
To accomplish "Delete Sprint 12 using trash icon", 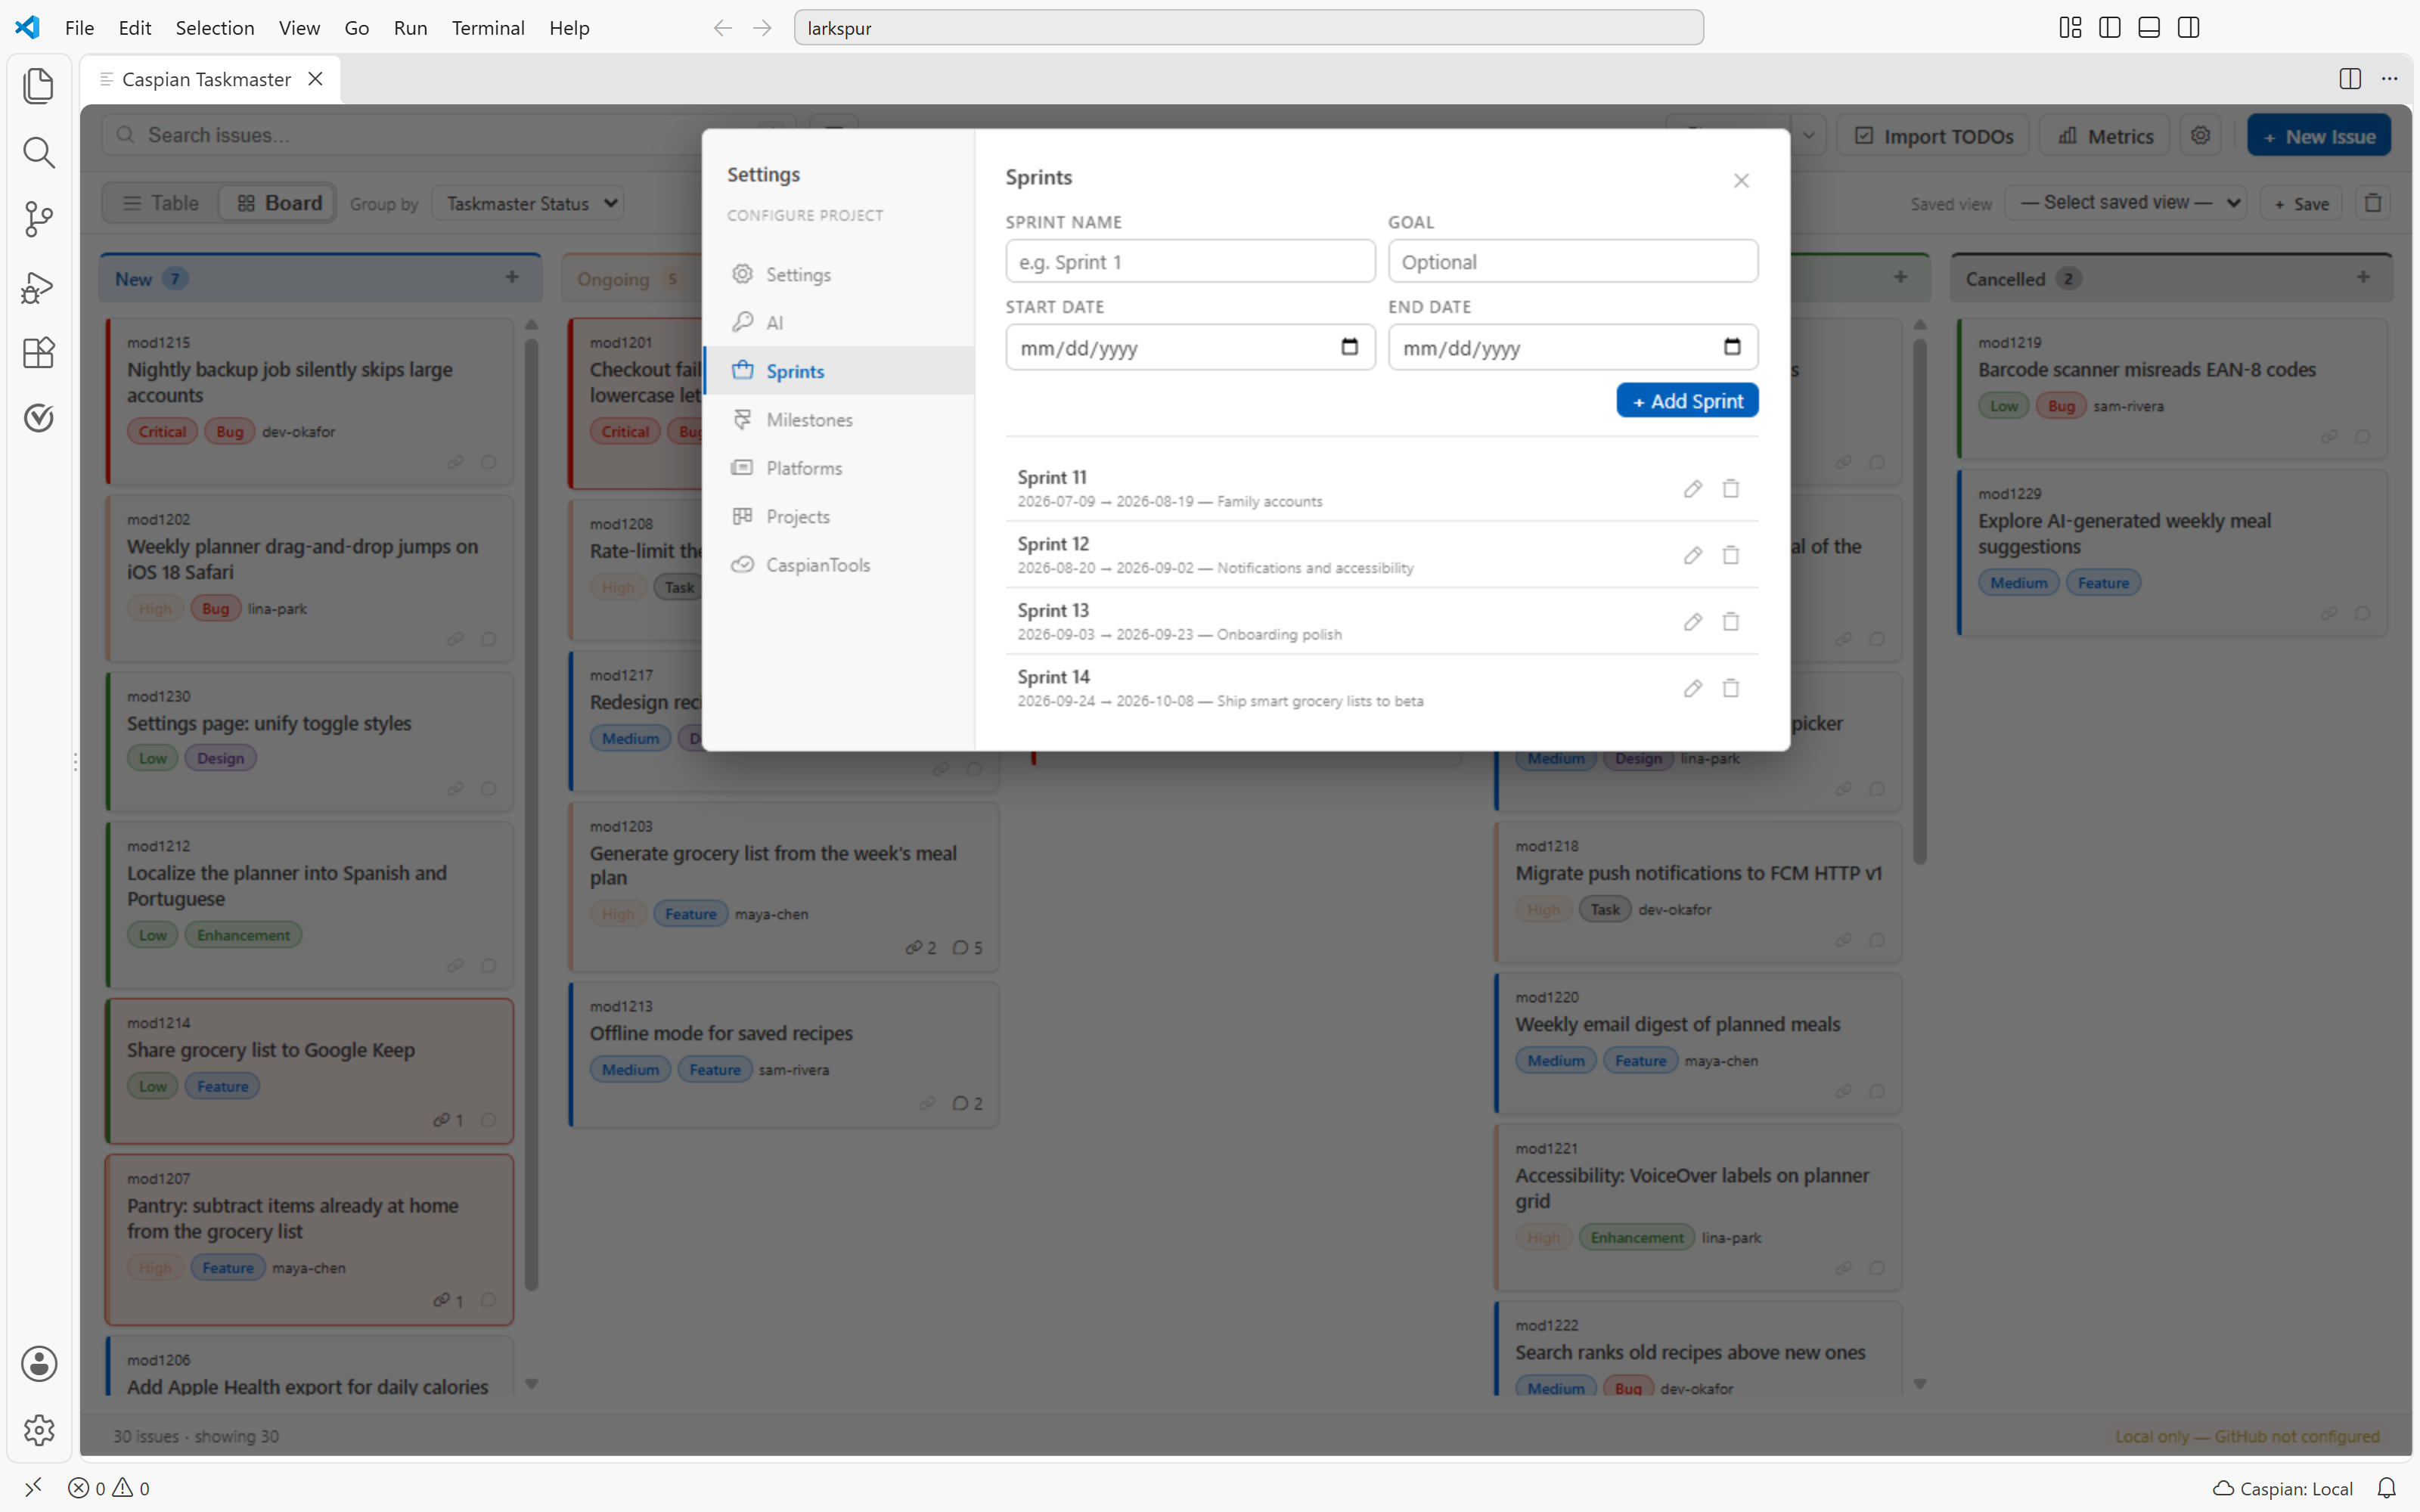I will [x=1731, y=555].
